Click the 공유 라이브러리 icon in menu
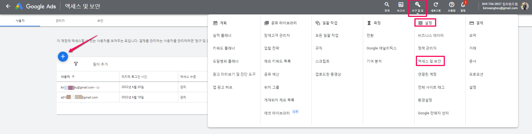 [x=267, y=23]
